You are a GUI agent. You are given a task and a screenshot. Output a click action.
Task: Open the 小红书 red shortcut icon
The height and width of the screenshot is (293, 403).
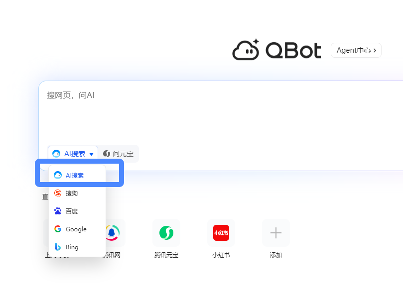coord(221,233)
